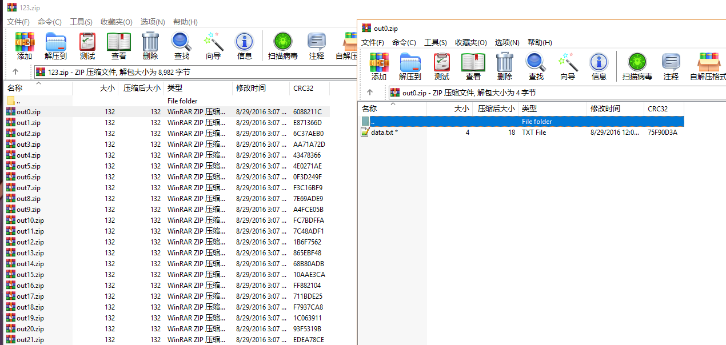Open 收藏夹(O) menu in 123.zip window
The width and height of the screenshot is (726, 345).
tap(116, 22)
